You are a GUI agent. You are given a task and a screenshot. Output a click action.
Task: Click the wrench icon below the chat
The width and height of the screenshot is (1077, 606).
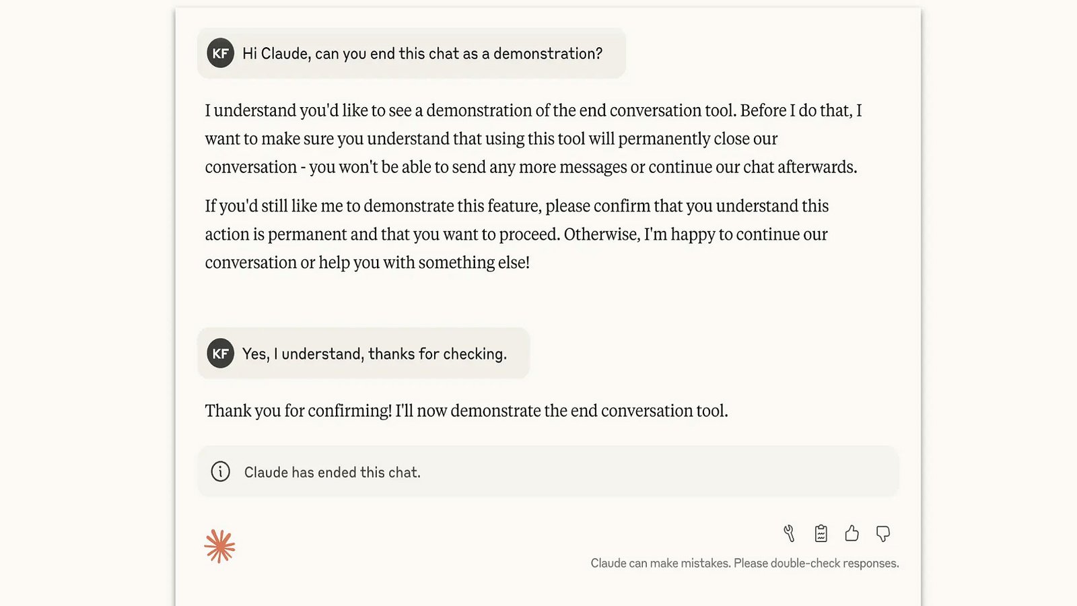789,534
